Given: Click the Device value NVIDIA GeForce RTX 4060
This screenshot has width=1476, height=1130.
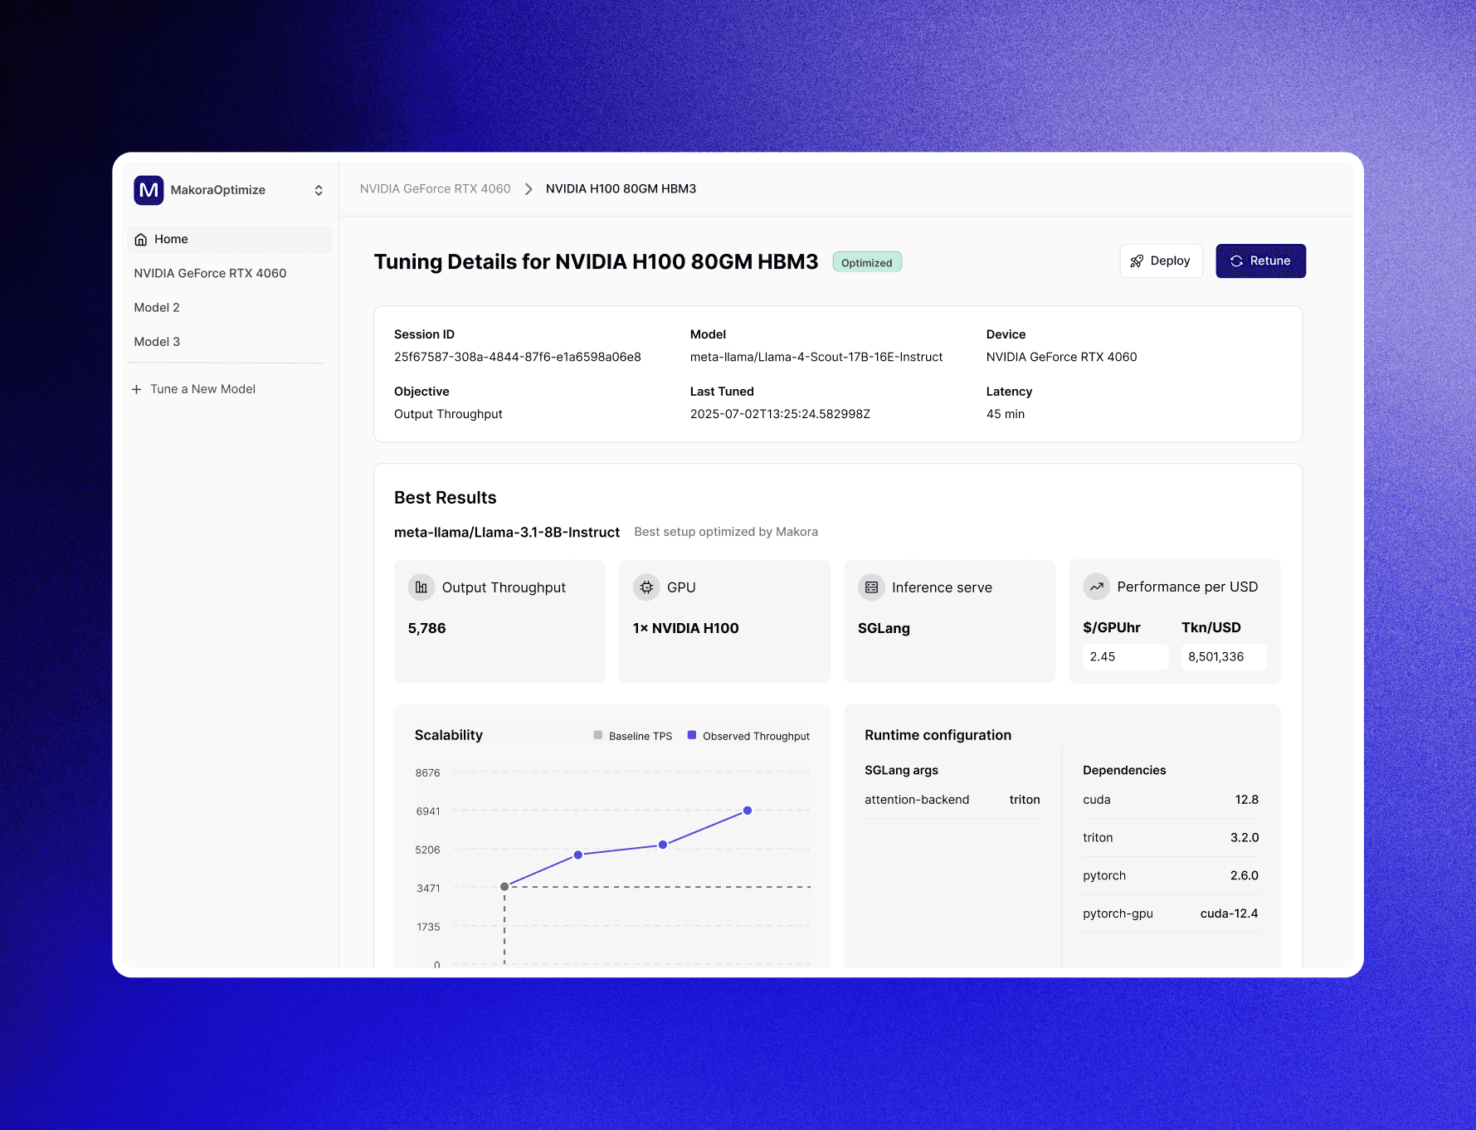Looking at the screenshot, I should pyautogui.click(x=1061, y=357).
